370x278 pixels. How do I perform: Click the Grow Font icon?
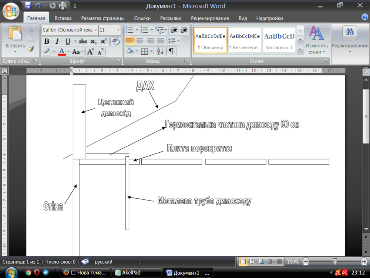[90, 52]
